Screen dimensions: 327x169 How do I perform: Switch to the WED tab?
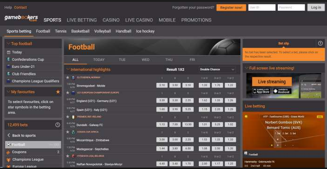pos(145,60)
